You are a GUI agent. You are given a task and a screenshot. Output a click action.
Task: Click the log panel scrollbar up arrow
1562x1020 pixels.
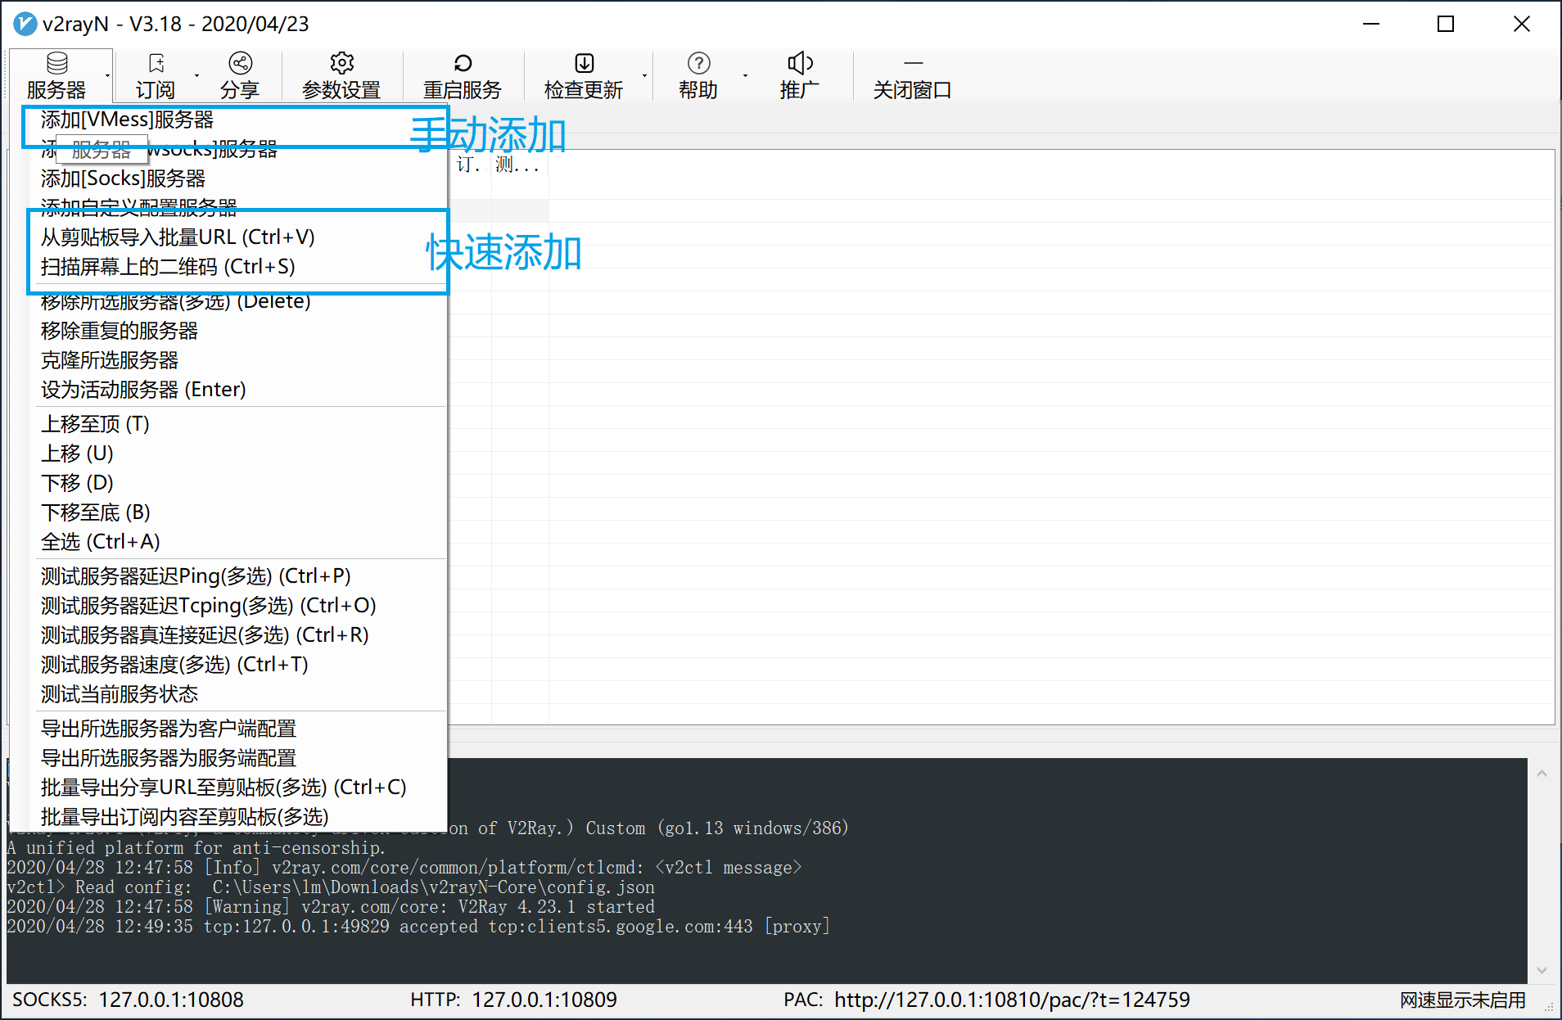click(1542, 773)
